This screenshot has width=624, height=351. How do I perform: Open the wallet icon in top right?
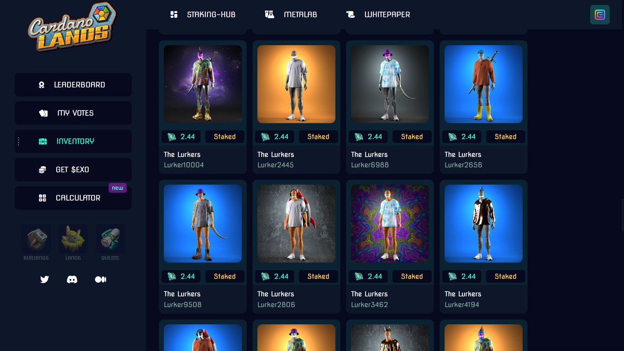point(600,15)
